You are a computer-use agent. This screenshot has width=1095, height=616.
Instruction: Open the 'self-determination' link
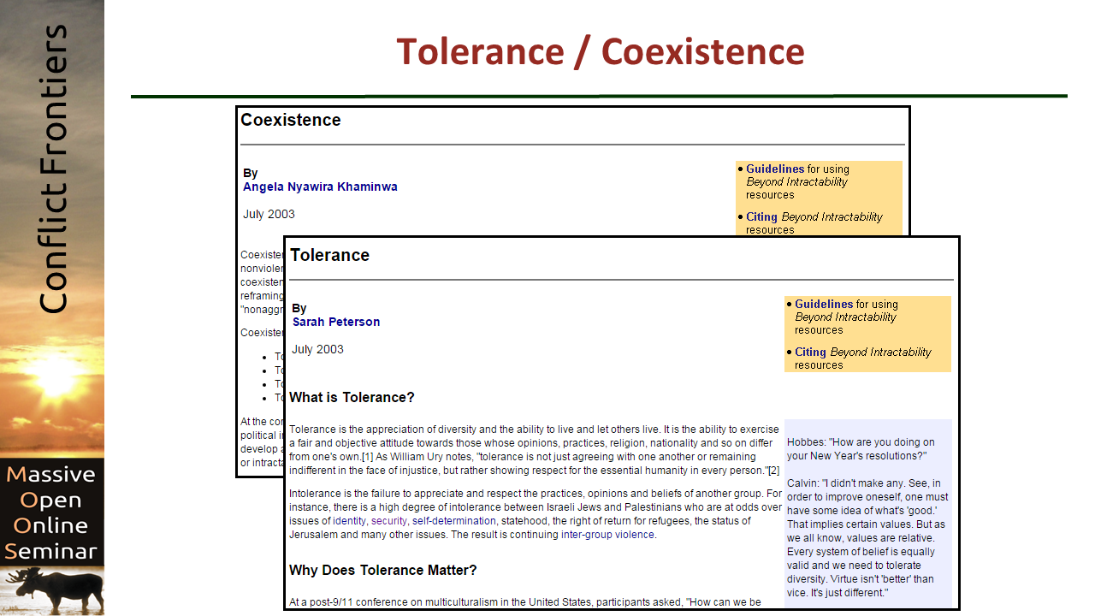[453, 521]
